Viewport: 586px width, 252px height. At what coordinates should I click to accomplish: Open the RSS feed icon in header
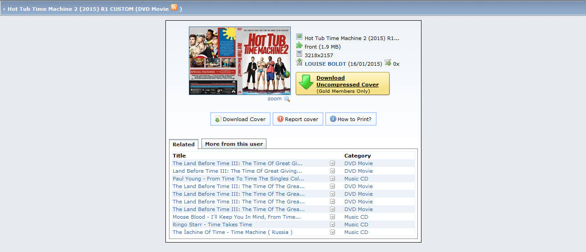point(174,8)
